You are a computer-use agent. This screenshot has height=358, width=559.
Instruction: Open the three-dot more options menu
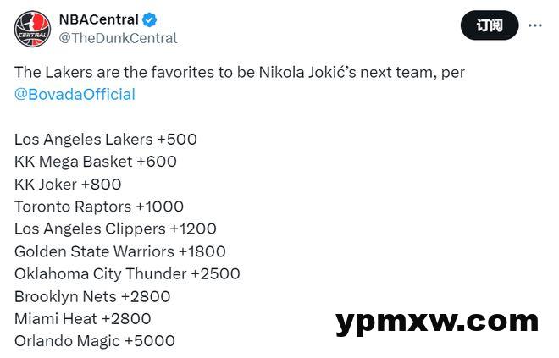click(x=534, y=25)
